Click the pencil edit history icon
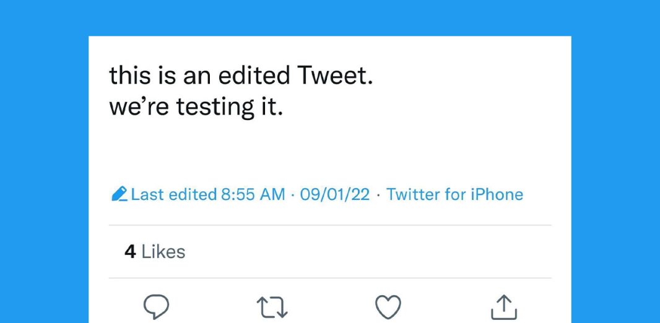660x323 pixels. click(x=119, y=194)
